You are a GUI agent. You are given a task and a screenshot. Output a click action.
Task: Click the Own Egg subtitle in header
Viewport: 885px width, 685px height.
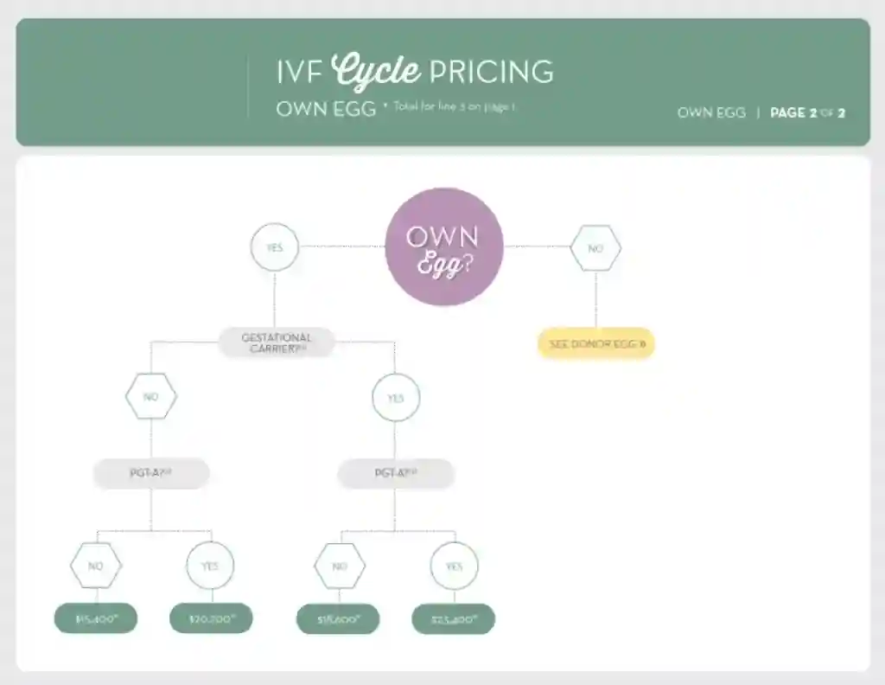point(326,110)
